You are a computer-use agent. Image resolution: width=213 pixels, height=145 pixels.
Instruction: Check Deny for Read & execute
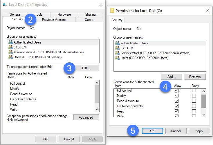point(194,101)
